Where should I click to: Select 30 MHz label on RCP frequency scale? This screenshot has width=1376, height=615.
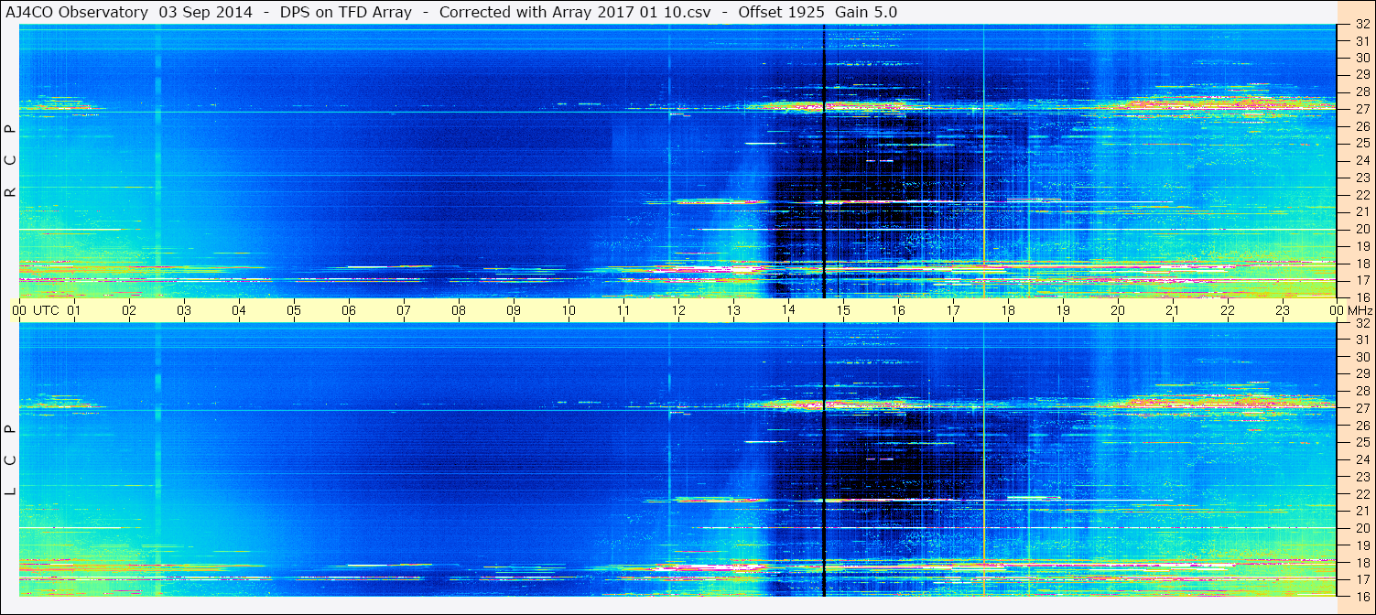1361,58
